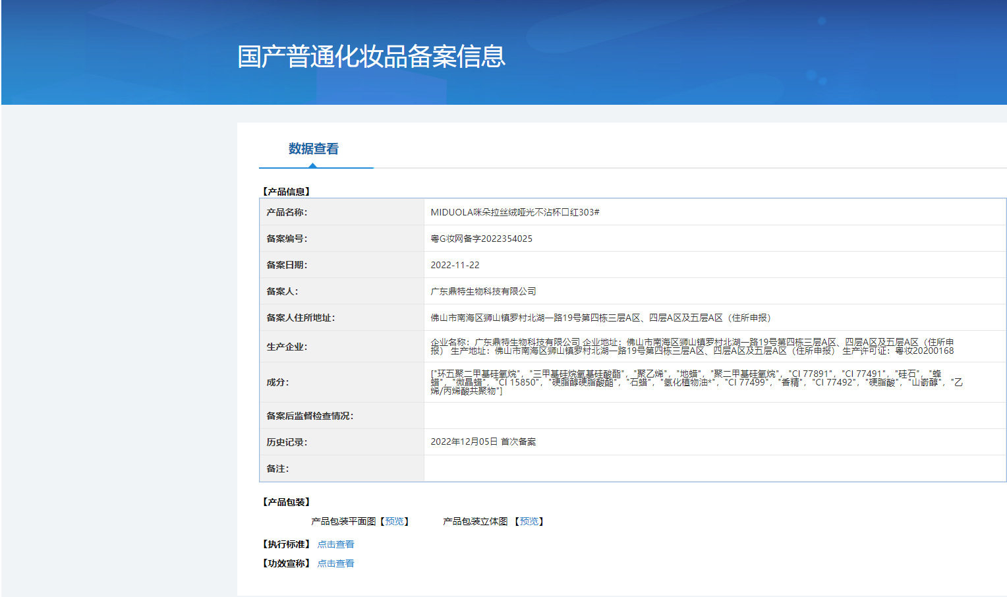Click the 备案人: row label
This screenshot has height=597, width=1007.
click(x=282, y=291)
